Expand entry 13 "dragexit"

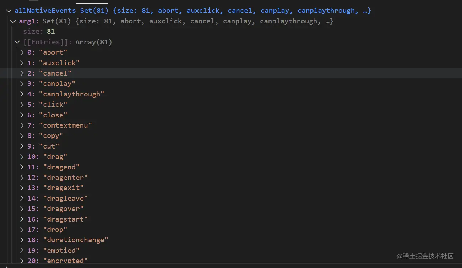(22, 188)
